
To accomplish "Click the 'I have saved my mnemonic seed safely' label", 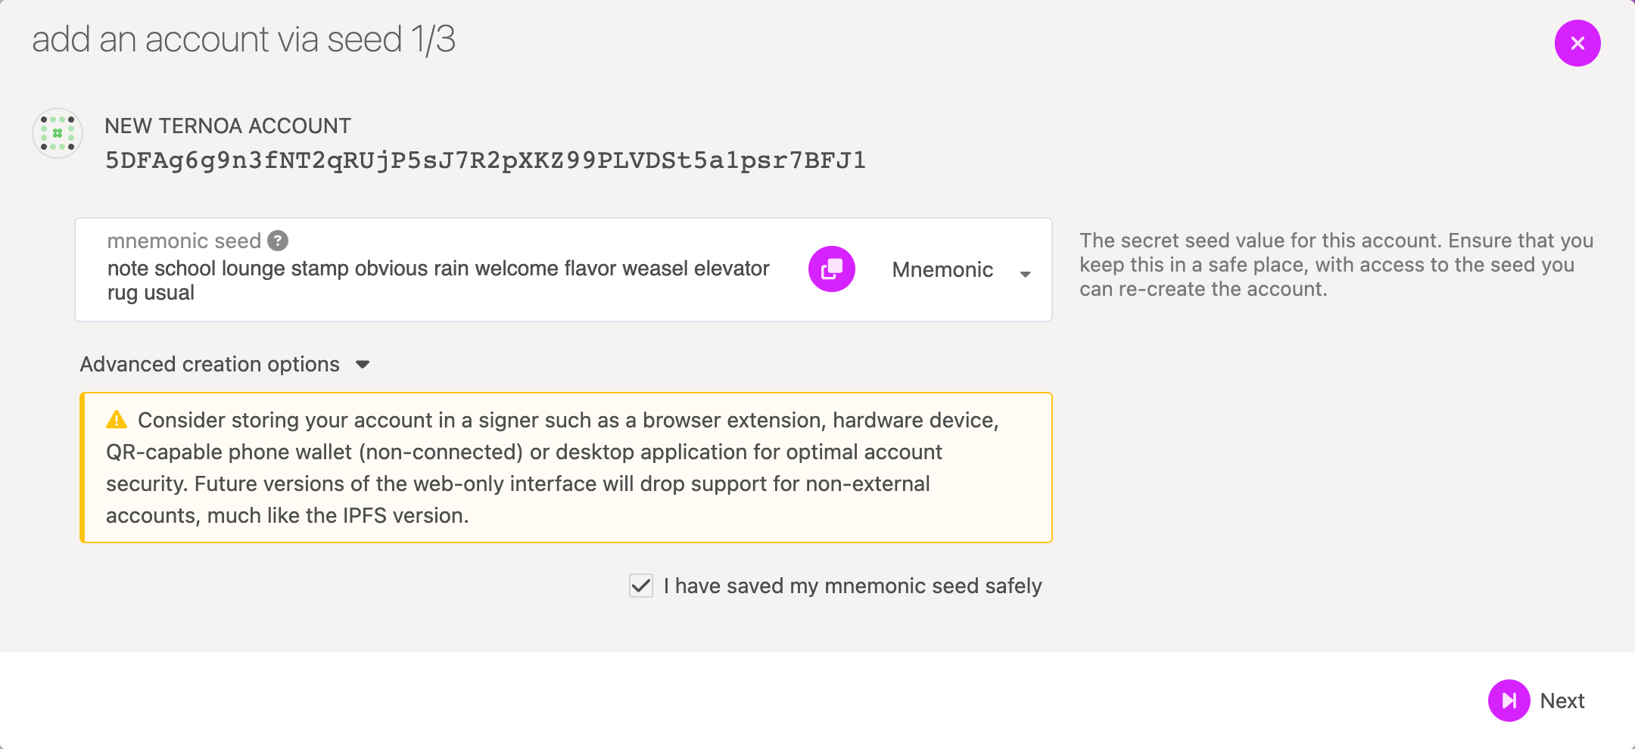I will pos(852,586).
